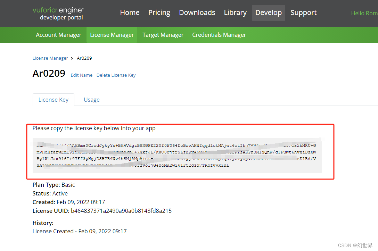Screen dimensions: 378x251
Task: Click the License Manager breadcrumb link
Action: pyautogui.click(x=50, y=58)
